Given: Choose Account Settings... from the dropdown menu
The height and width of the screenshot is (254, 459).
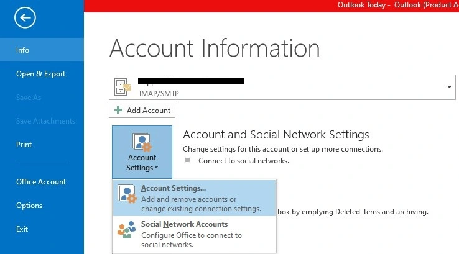Looking at the screenshot, I should coord(174,188).
